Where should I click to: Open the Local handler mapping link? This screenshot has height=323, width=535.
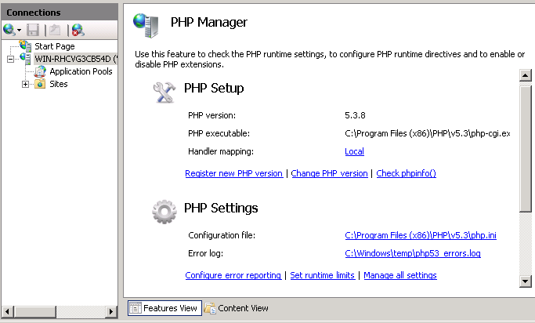click(x=355, y=151)
